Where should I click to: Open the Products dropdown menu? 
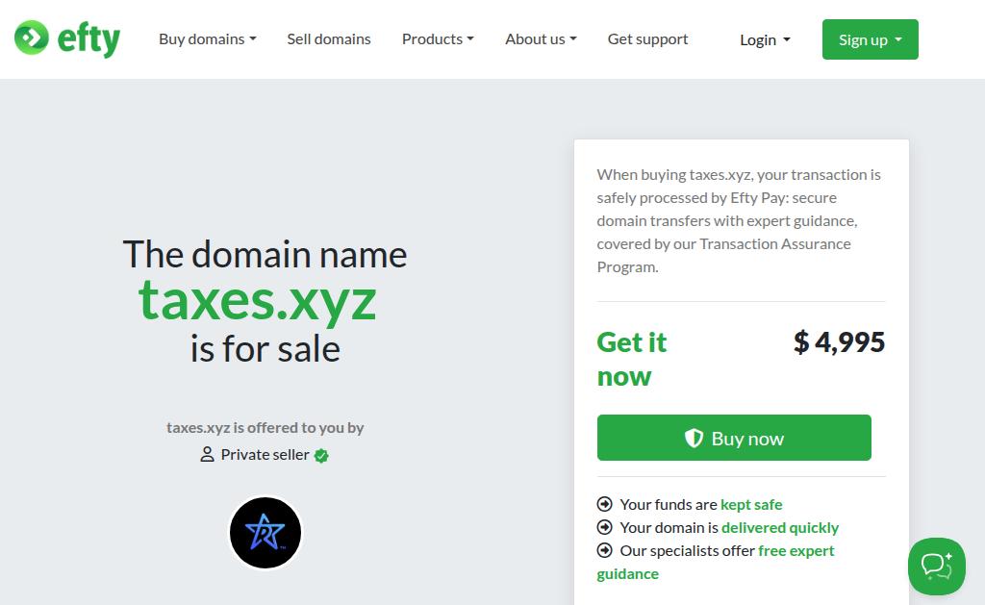pos(438,39)
